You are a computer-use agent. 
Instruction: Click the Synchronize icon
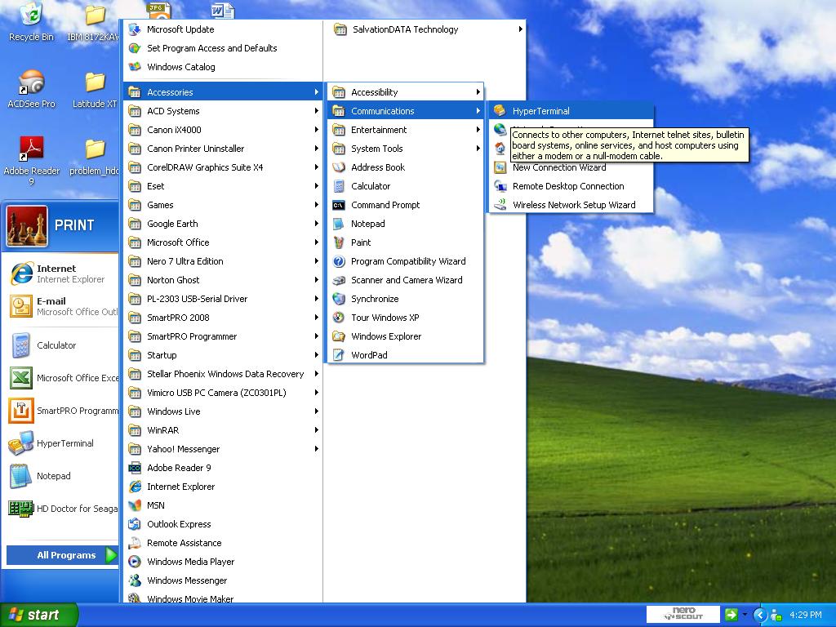click(x=339, y=299)
